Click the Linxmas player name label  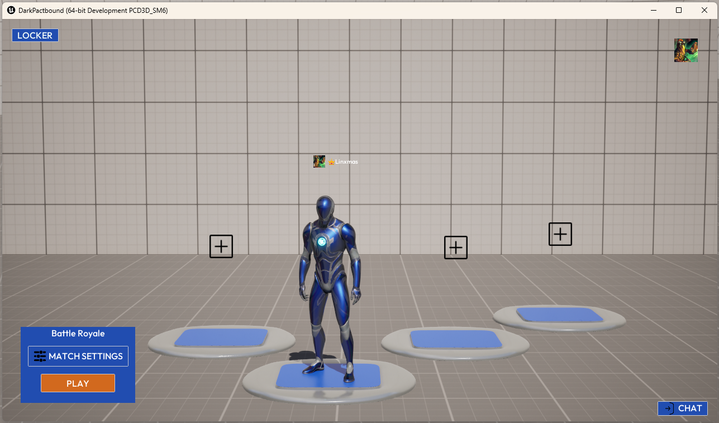[346, 162]
